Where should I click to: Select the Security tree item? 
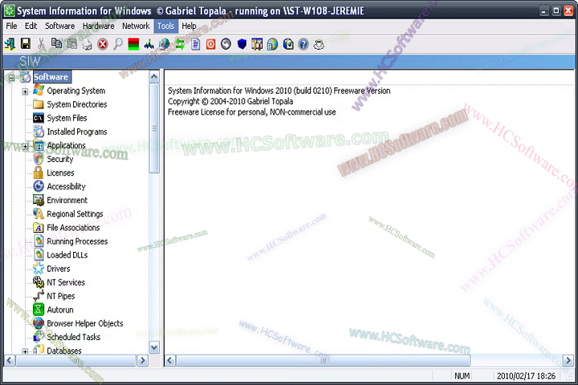tap(59, 159)
